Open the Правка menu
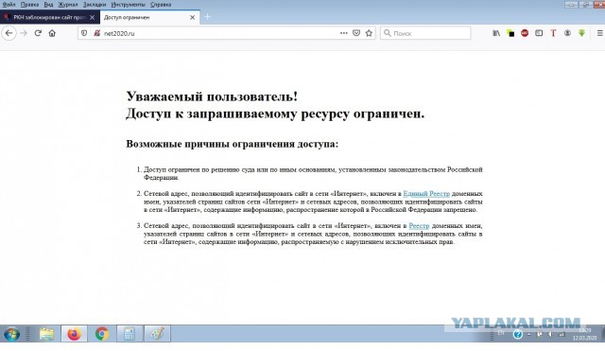The height and width of the screenshot is (351, 605). click(29, 5)
